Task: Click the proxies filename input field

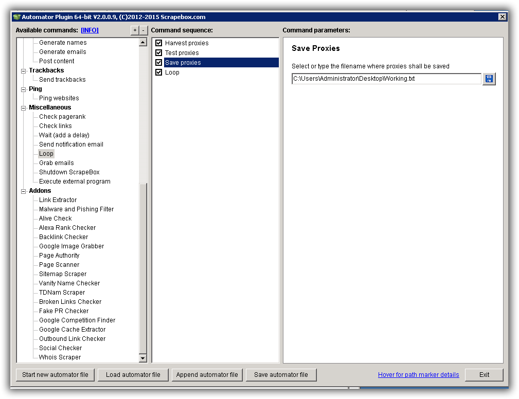Action: pos(386,79)
